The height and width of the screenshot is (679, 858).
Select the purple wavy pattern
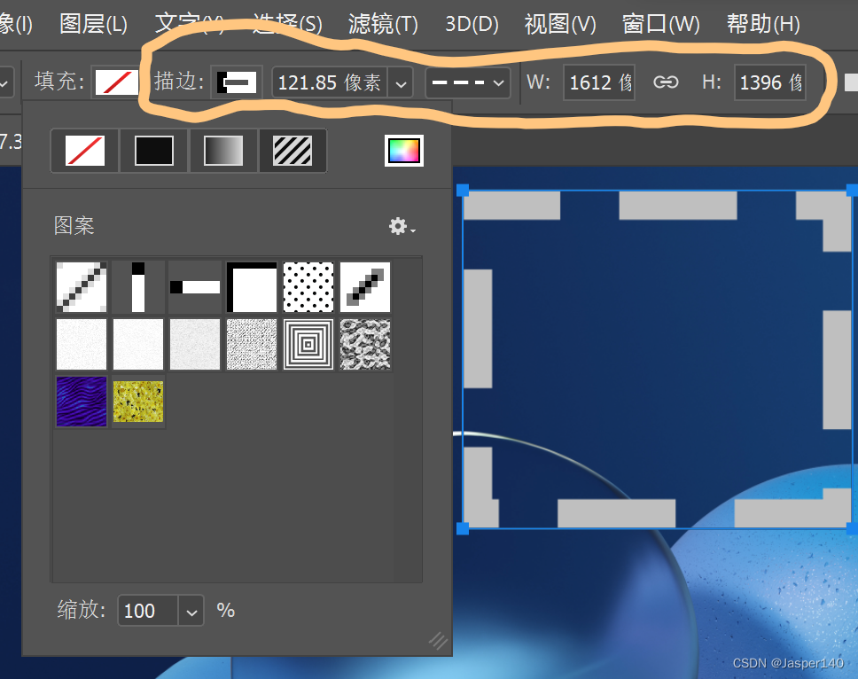[82, 401]
